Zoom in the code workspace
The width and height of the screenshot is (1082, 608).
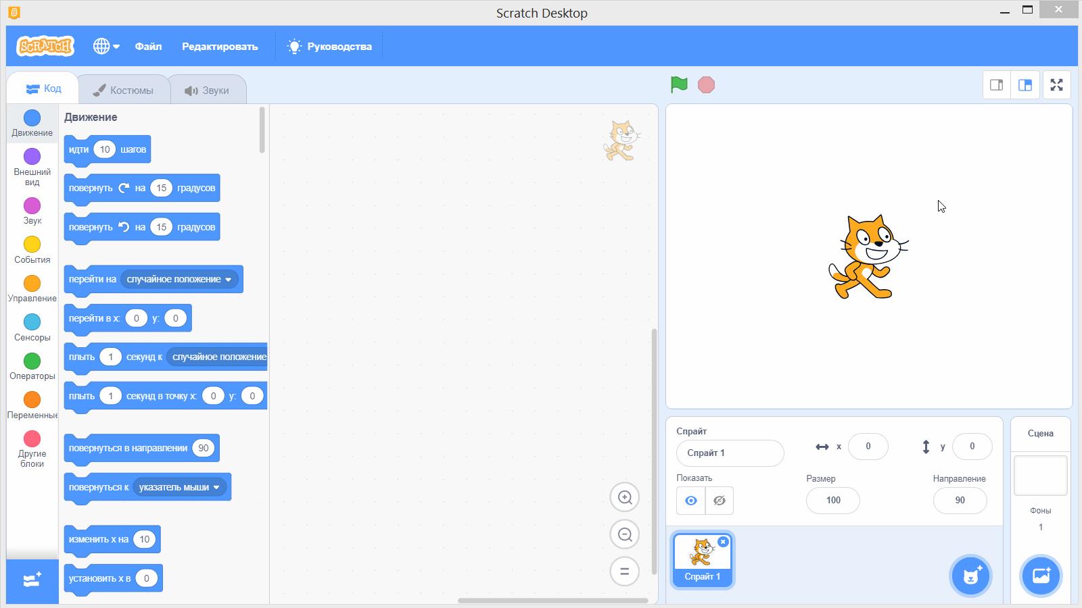(625, 498)
